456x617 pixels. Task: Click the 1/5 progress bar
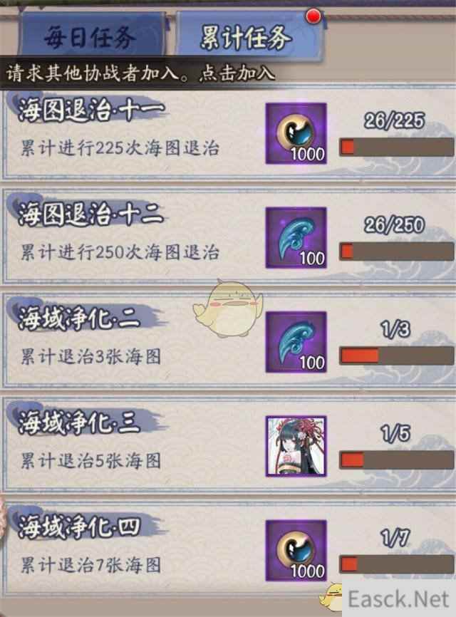(397, 460)
